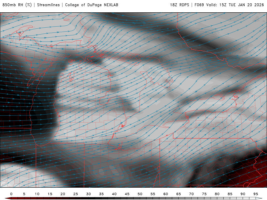
Task: Click the "90" label on the color scale
Action: [243, 194]
